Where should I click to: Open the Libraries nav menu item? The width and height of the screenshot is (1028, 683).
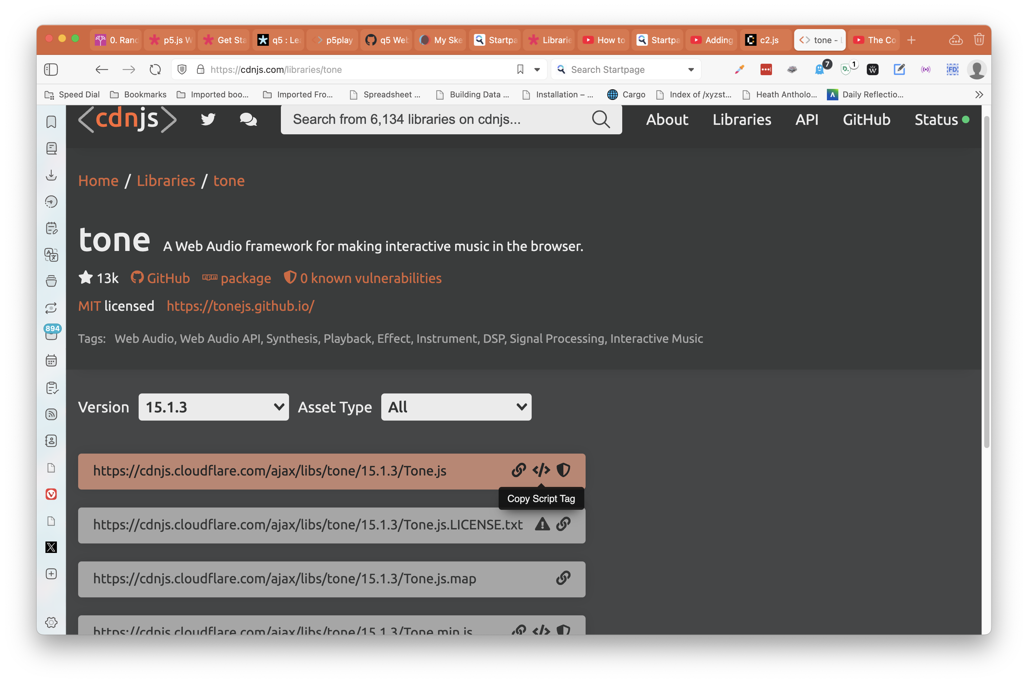coord(742,119)
